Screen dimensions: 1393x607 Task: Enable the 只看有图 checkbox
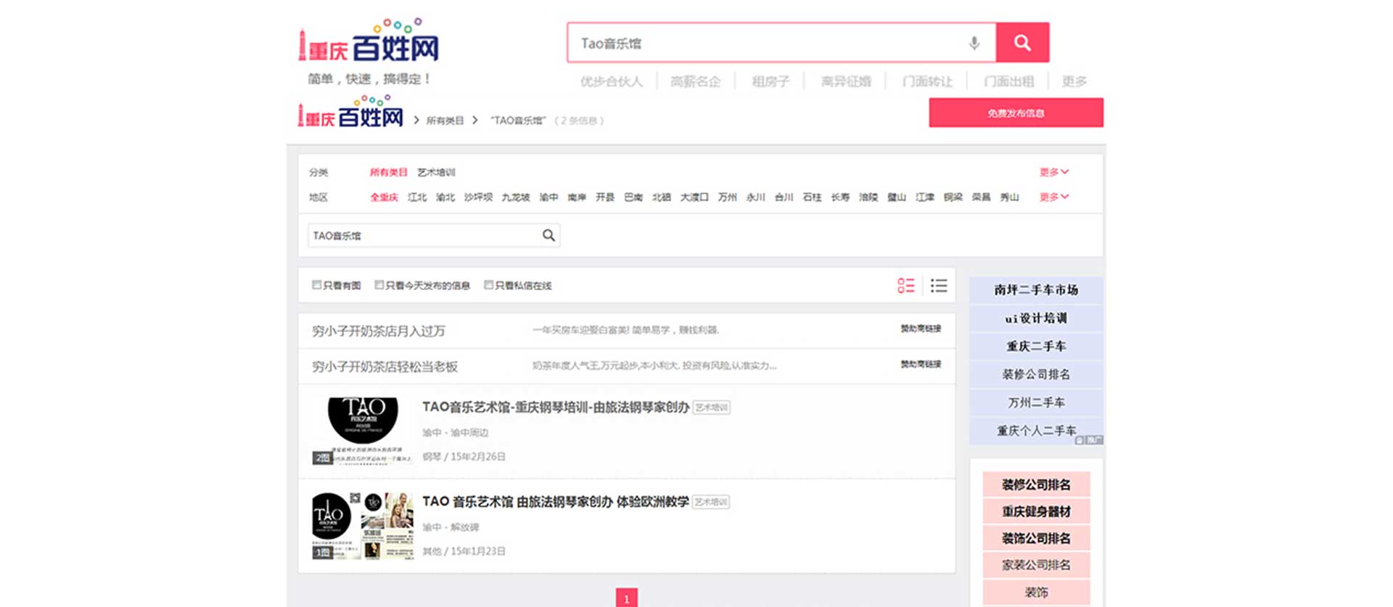[317, 285]
